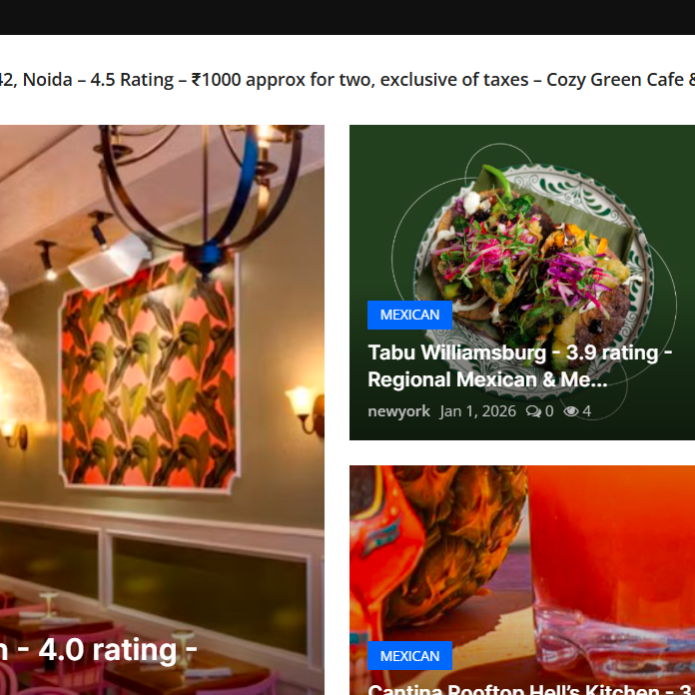Open MEXICAN category badge on Cantina Rooftop card

click(x=409, y=655)
